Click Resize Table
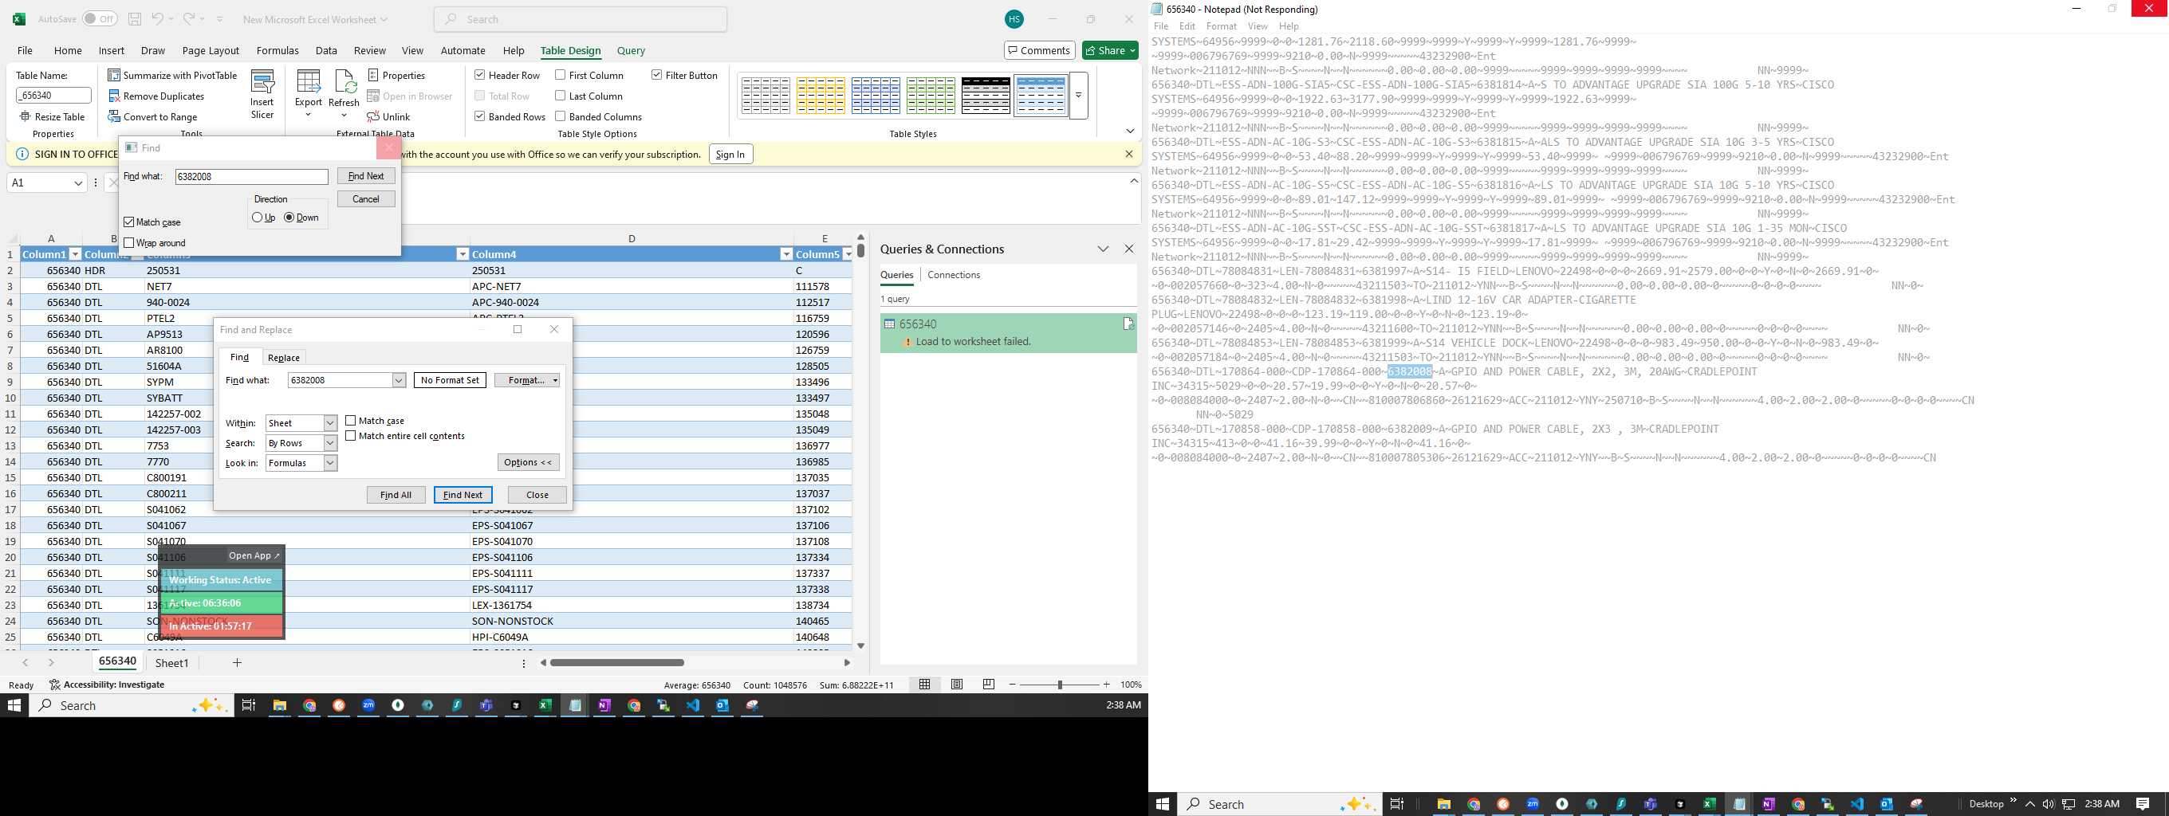The width and height of the screenshot is (2169, 816). [x=52, y=117]
